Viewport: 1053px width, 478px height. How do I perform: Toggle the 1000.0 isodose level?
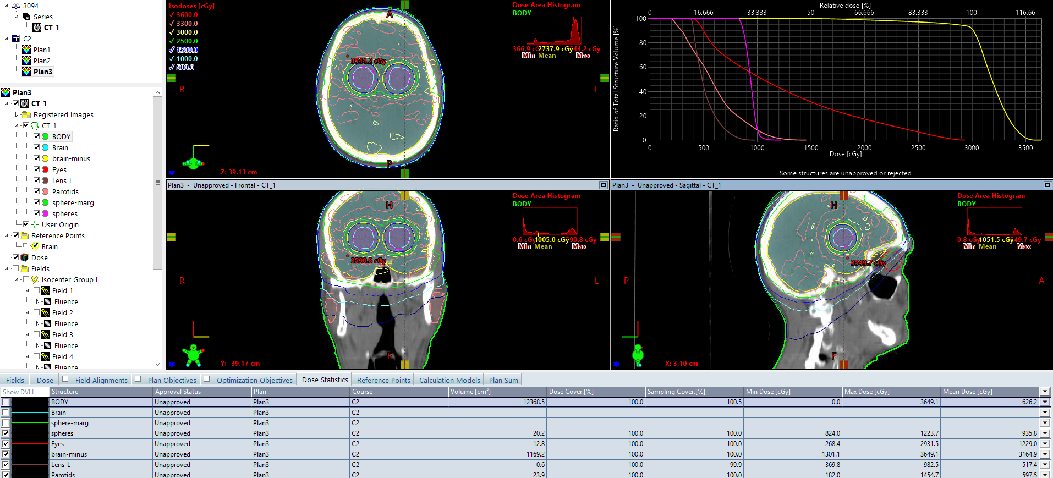point(184,59)
